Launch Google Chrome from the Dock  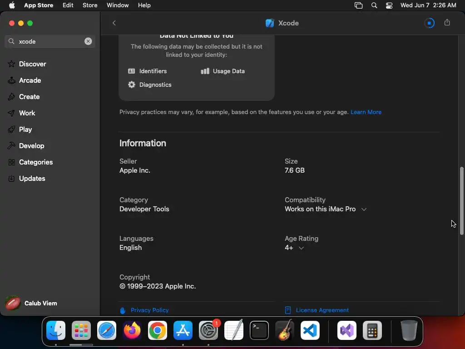tap(158, 330)
